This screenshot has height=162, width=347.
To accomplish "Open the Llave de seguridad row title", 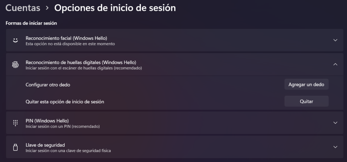I will click(45, 145).
